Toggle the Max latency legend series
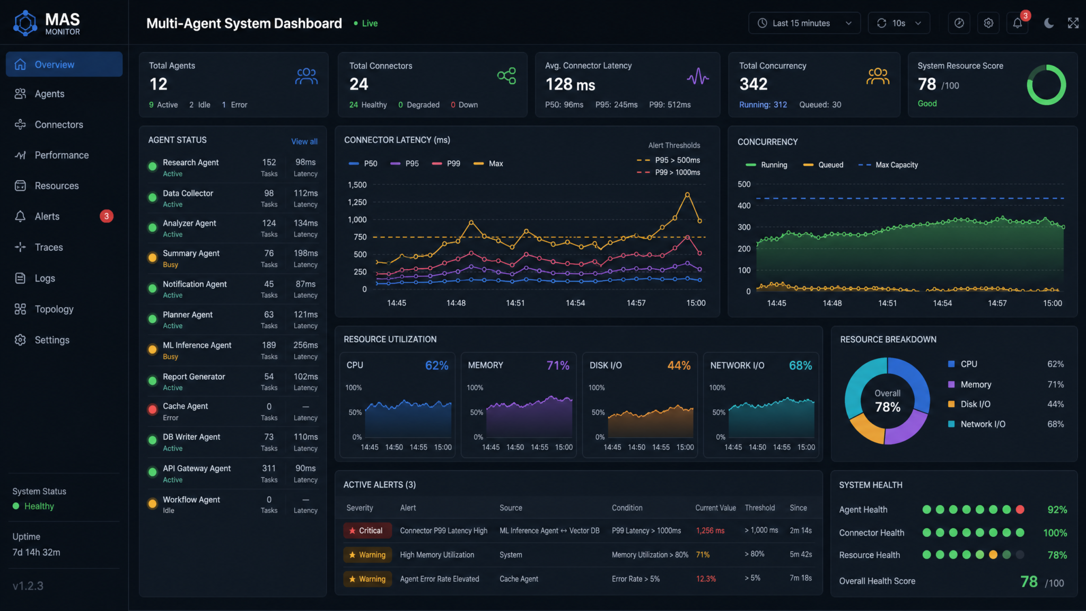This screenshot has height=611, width=1086. point(488,163)
